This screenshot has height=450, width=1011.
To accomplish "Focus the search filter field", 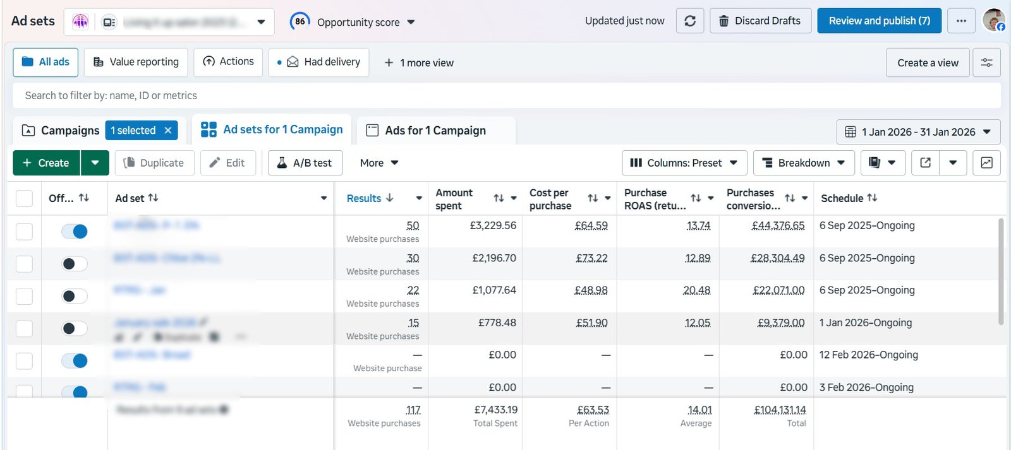I will tap(505, 95).
